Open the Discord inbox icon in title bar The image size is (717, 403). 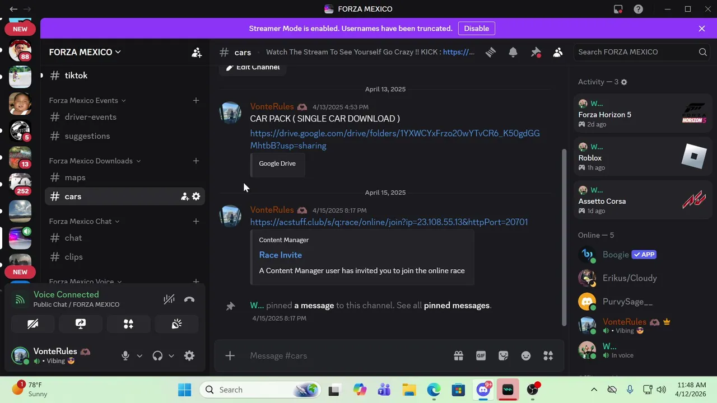click(x=618, y=9)
